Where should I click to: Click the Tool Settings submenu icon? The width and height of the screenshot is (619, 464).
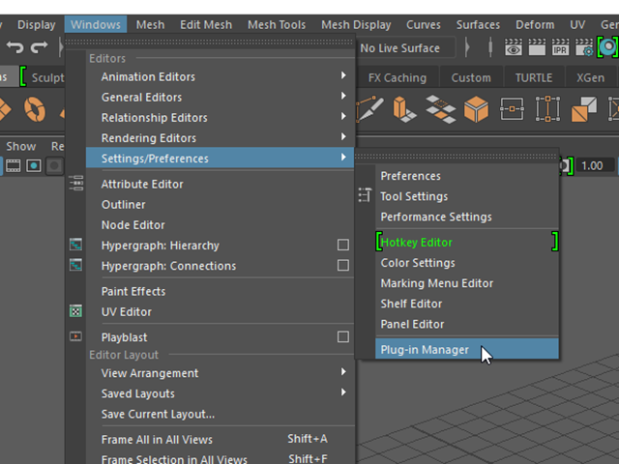coord(365,195)
